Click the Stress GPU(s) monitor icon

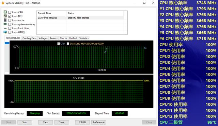(5, 32)
